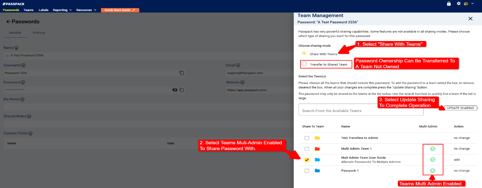Click the 'add' action text
482x188 pixels.
click(x=457, y=160)
